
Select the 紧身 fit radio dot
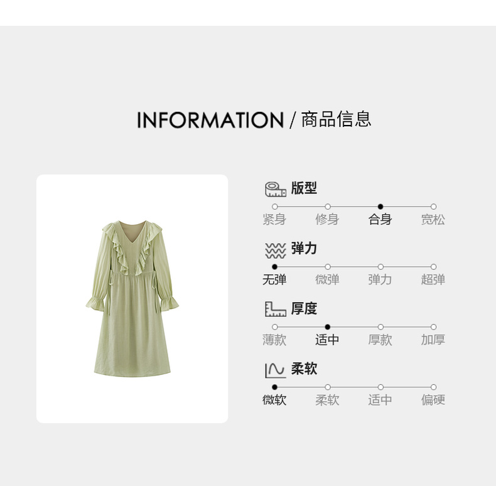[274, 207]
